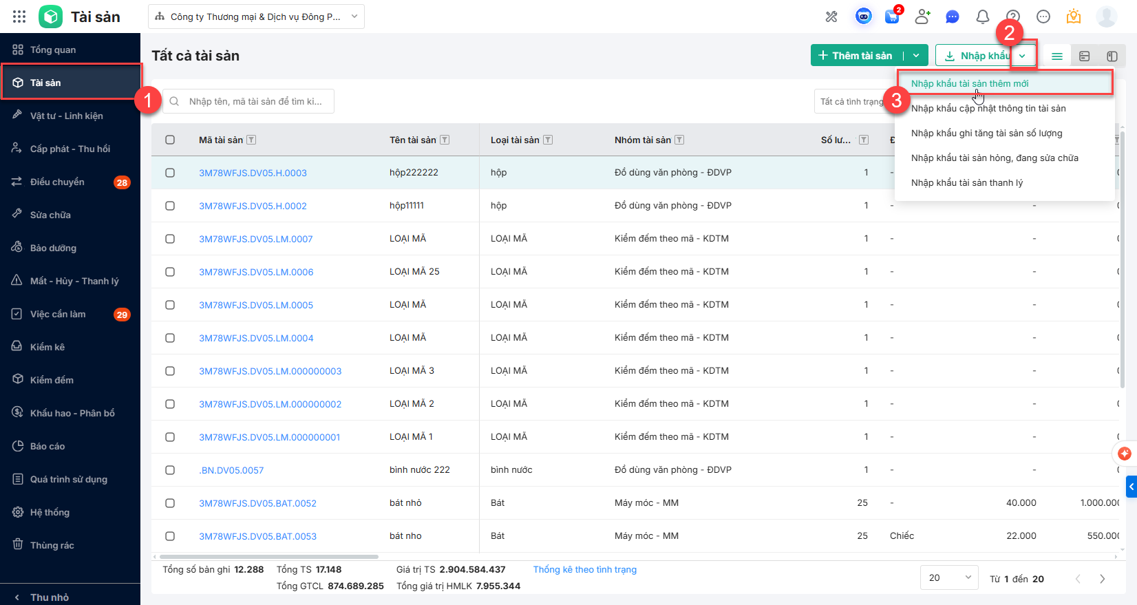Switch to list view layout icon
This screenshot has height=605, width=1137.
[1057, 56]
